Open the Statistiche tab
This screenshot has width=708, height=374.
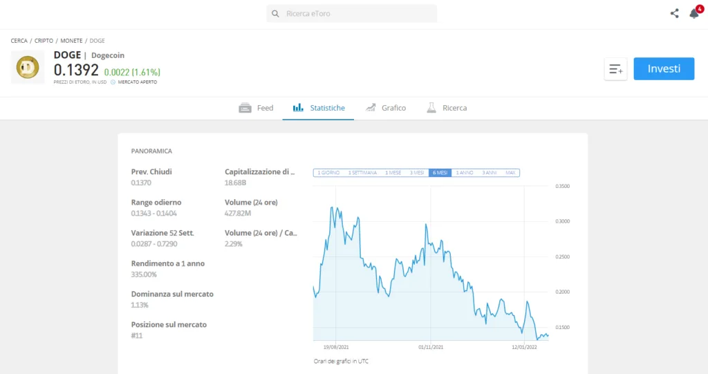pyautogui.click(x=318, y=108)
